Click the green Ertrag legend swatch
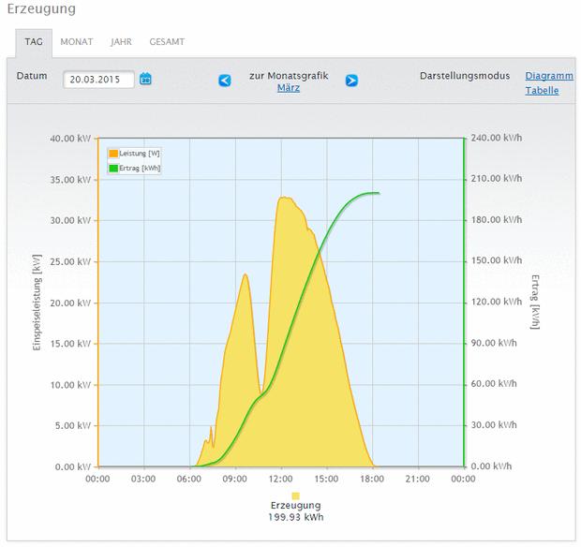 point(113,169)
